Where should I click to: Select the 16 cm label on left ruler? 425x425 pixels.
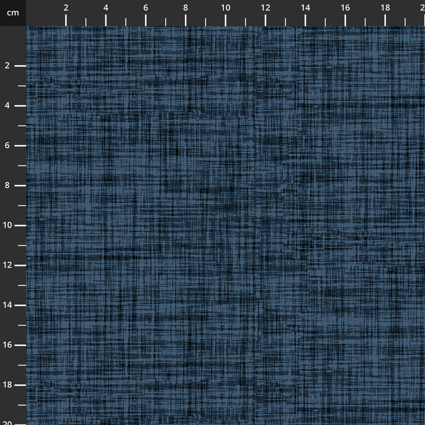point(7,345)
